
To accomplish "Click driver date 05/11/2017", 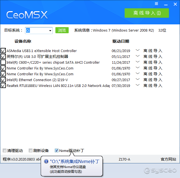I will pyautogui.click(x=121, y=56).
